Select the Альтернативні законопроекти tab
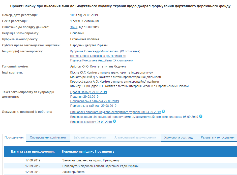The width and height of the screenshot is (237, 175). [x=135, y=137]
